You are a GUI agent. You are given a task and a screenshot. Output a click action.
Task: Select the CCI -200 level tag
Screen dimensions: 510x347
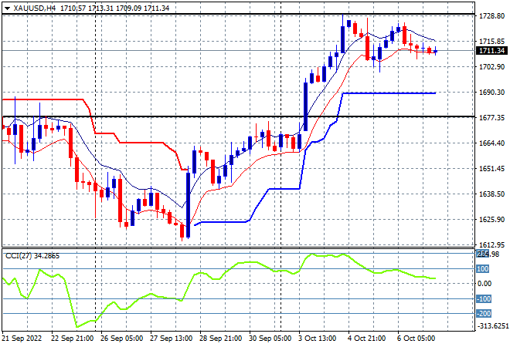484,314
